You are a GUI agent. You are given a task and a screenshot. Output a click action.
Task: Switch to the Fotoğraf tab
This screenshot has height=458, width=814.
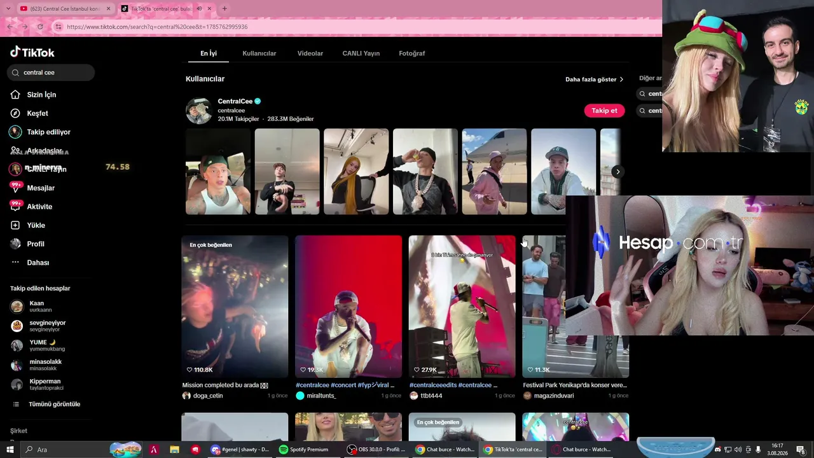pyautogui.click(x=412, y=53)
